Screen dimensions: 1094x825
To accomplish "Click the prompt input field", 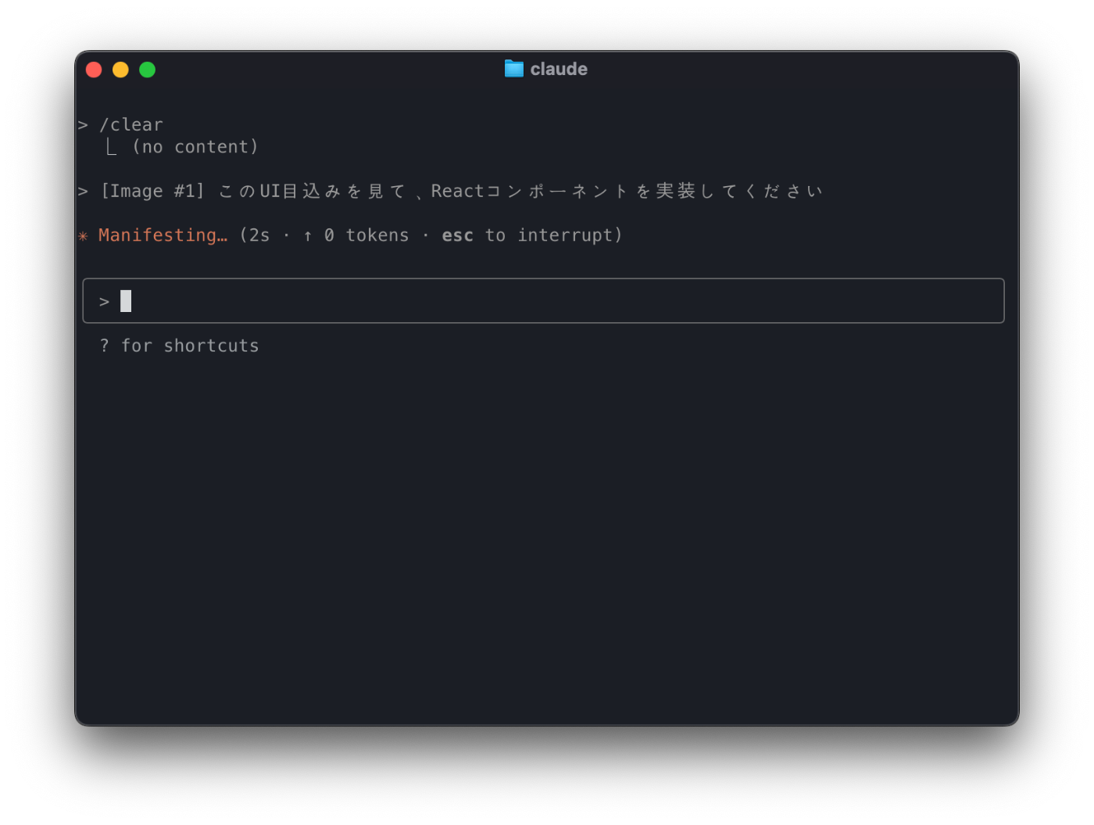I will coord(543,301).
